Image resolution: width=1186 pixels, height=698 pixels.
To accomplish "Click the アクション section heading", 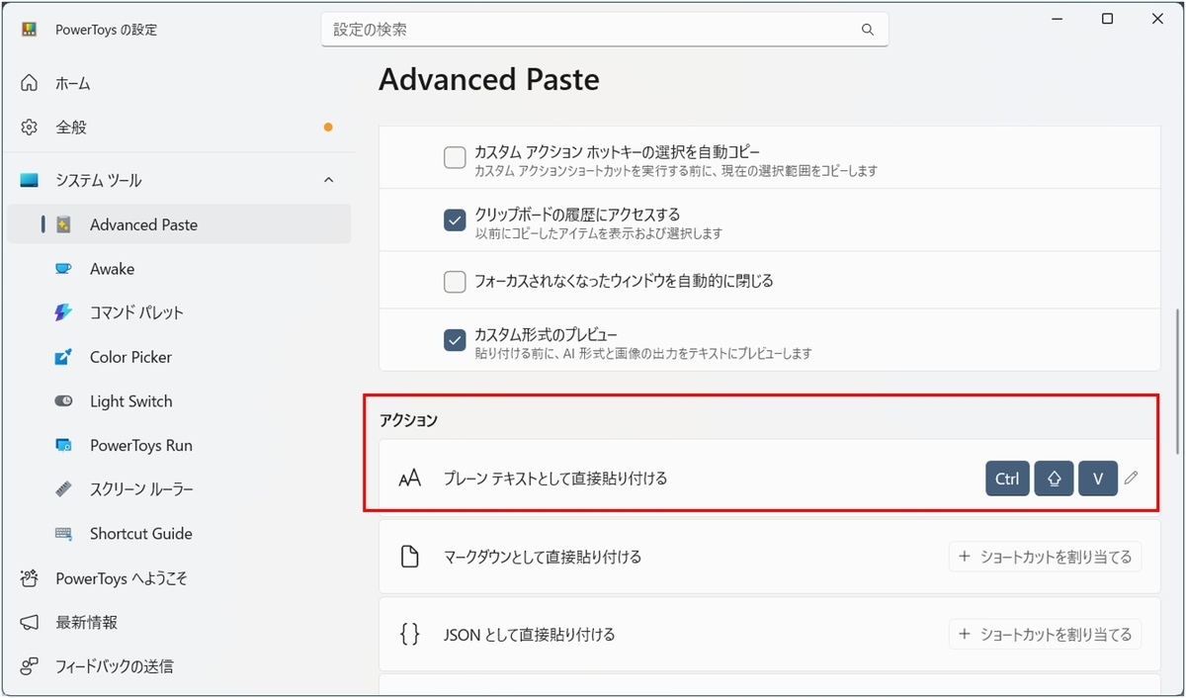I will coord(408,421).
